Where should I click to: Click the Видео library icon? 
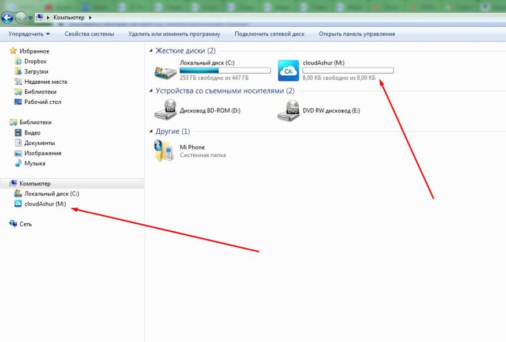(18, 132)
